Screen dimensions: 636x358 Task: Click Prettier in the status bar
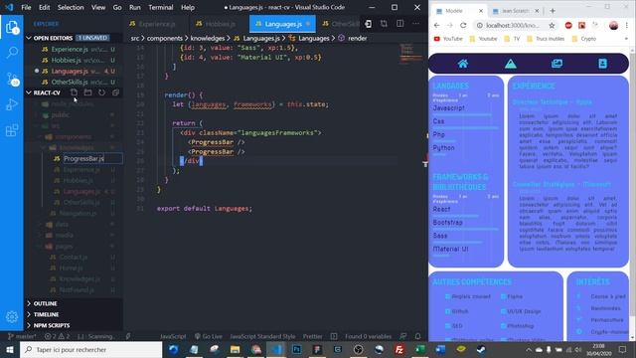point(312,336)
